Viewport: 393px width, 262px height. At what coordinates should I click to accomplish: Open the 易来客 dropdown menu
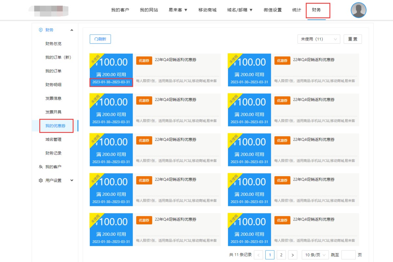[178, 10]
